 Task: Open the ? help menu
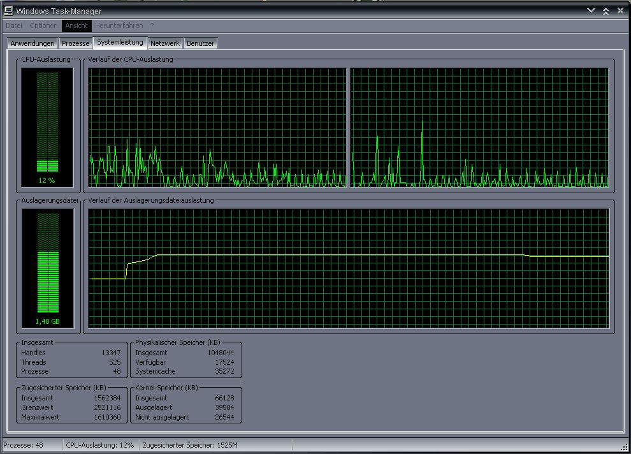pyautogui.click(x=152, y=26)
